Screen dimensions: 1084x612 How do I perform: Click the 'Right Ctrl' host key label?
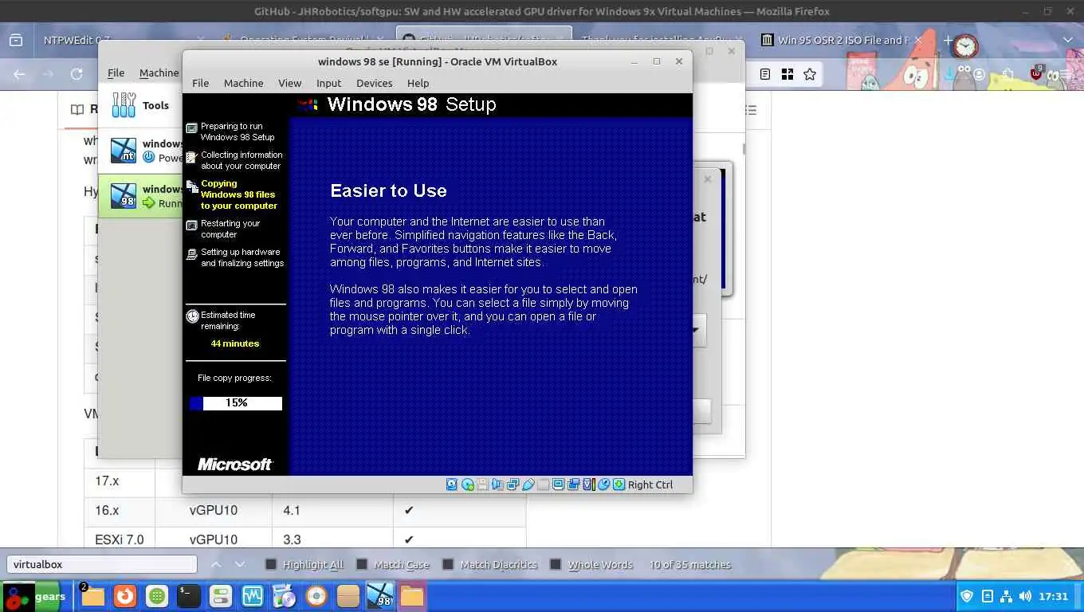650,484
